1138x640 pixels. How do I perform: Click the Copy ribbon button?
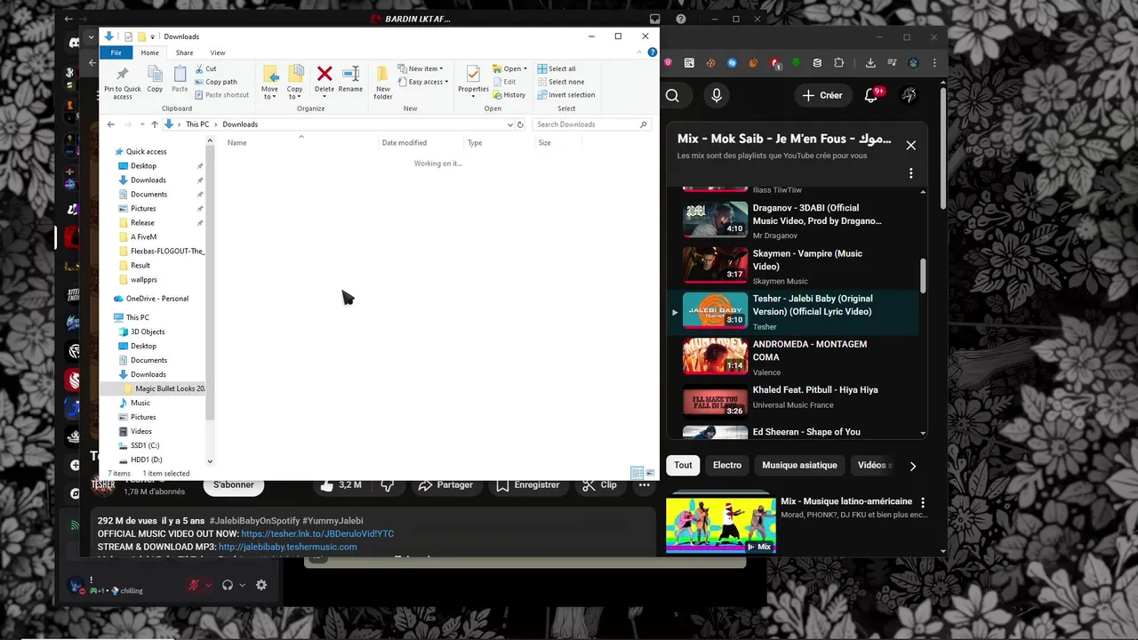pyautogui.click(x=155, y=80)
